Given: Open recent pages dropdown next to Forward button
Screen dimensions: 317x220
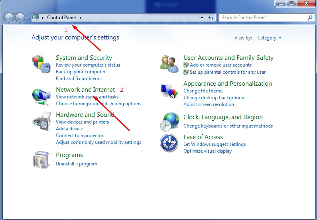Looking at the screenshot, I should pos(28,18).
